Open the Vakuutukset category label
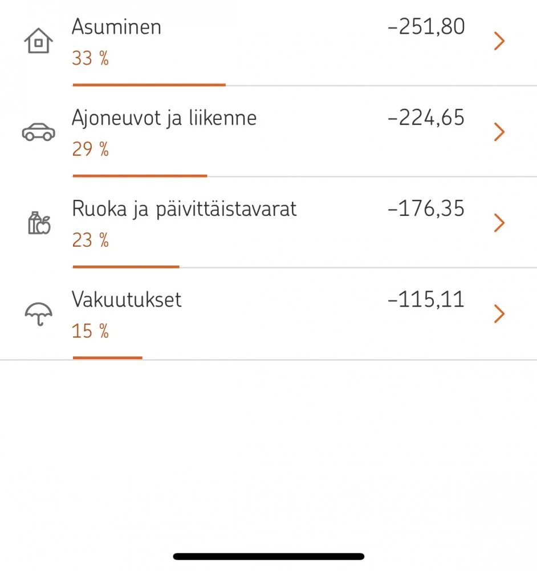Viewport: 537px width, 571px height. click(127, 300)
